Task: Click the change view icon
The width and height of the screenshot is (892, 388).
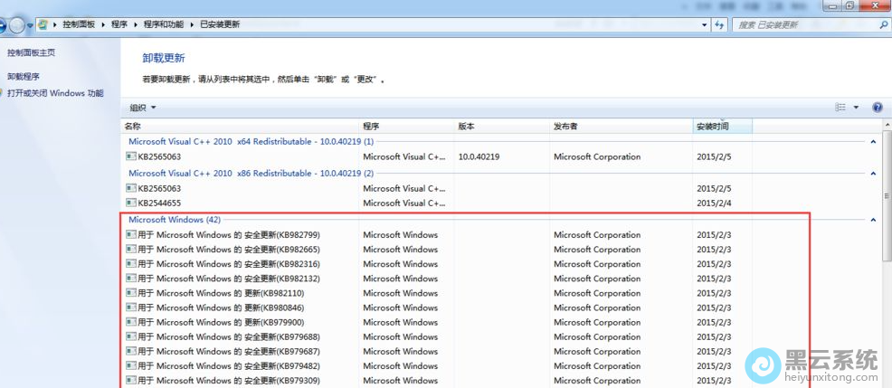Action: point(840,108)
